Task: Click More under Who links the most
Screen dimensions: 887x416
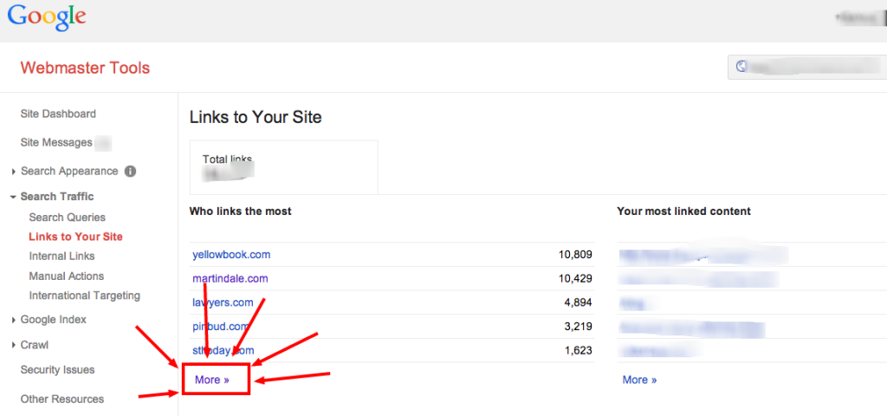Action: pos(211,380)
